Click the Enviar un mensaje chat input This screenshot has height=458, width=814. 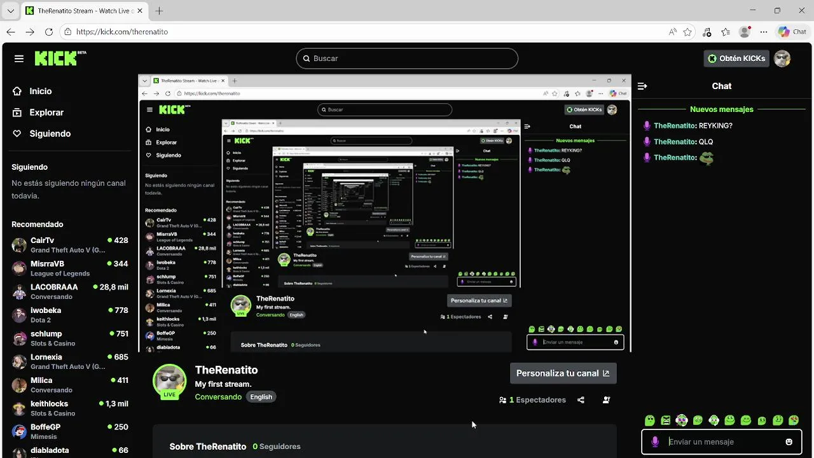[x=722, y=442]
